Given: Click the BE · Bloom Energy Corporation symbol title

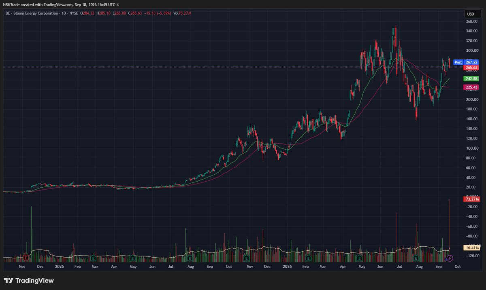Looking at the screenshot, I should [32, 13].
